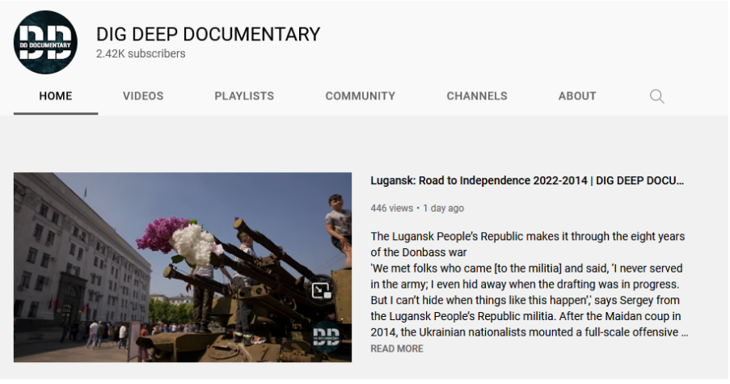
Task: Click the '1 day ago' upload date
Action: (x=443, y=208)
